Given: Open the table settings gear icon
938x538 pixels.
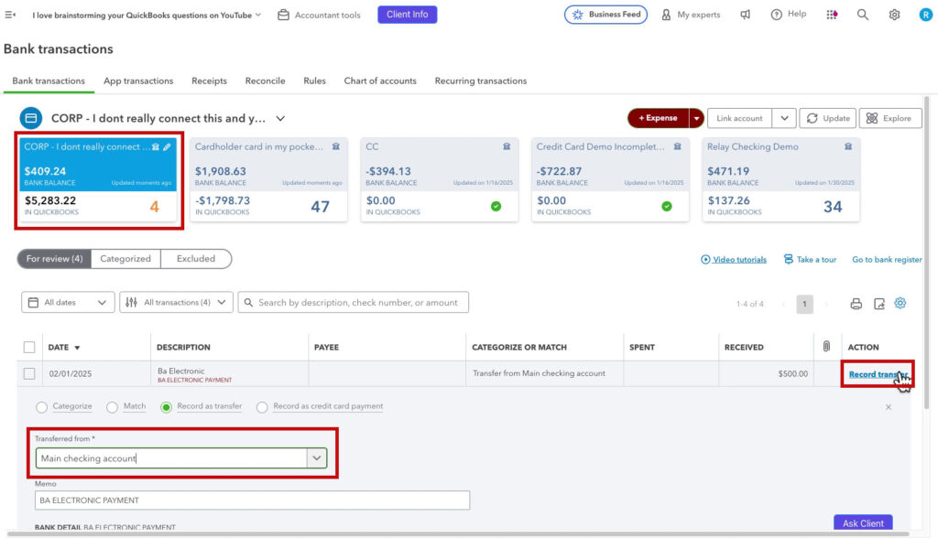Looking at the screenshot, I should pyautogui.click(x=900, y=302).
